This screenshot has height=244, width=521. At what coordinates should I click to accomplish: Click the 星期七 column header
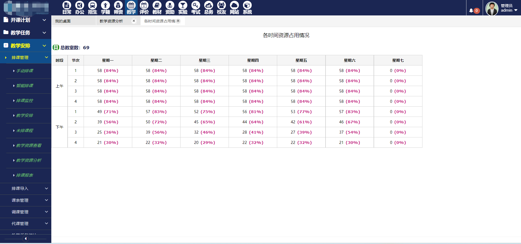pos(398,60)
